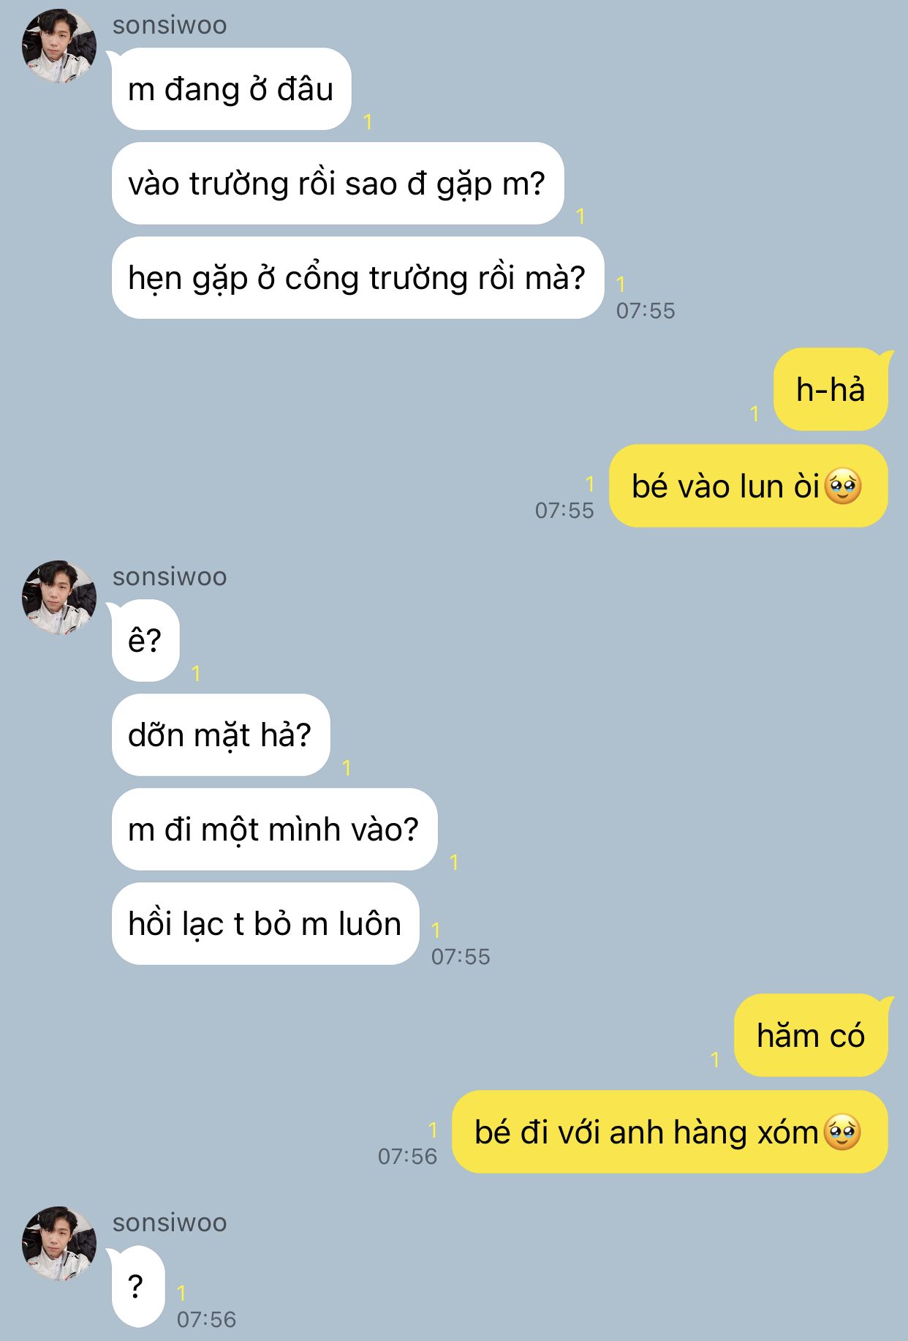Tap the 'ê?' message bubble
Screen dimensions: 908x1341
click(145, 641)
